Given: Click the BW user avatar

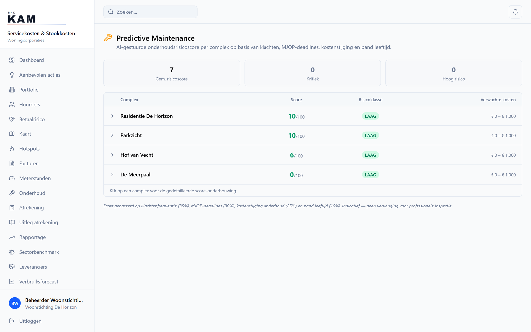Looking at the screenshot, I should click(x=15, y=303).
